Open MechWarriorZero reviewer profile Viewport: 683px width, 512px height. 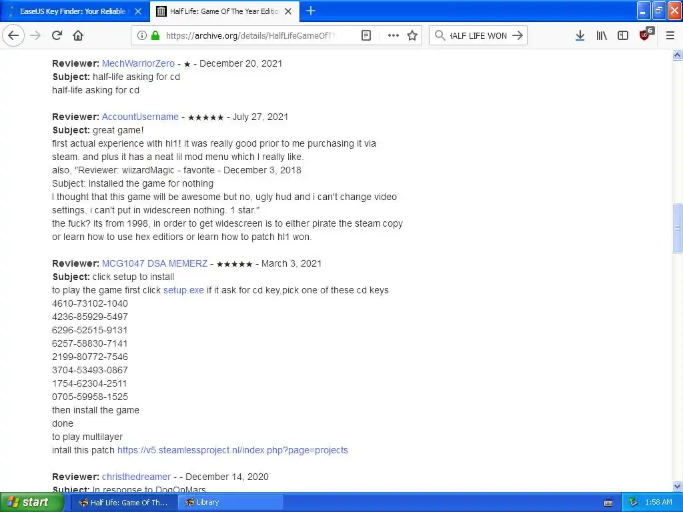point(138,63)
